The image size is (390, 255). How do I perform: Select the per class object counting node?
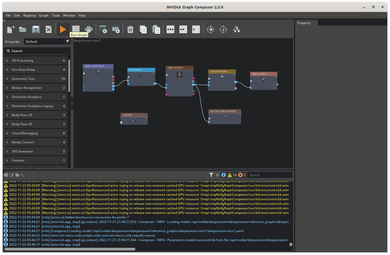225,117
